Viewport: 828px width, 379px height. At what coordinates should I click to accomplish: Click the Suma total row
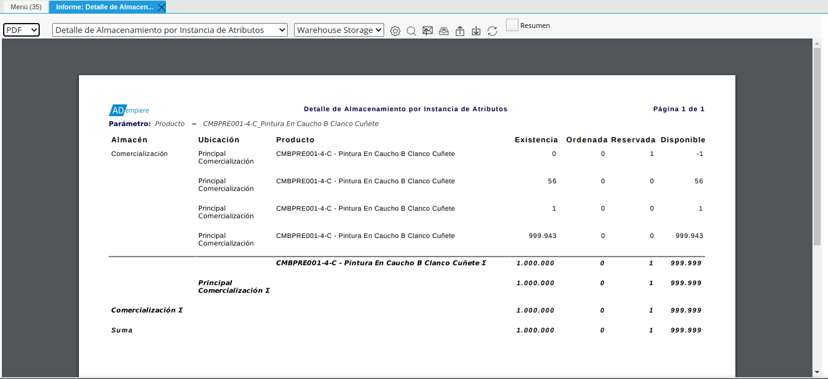122,330
